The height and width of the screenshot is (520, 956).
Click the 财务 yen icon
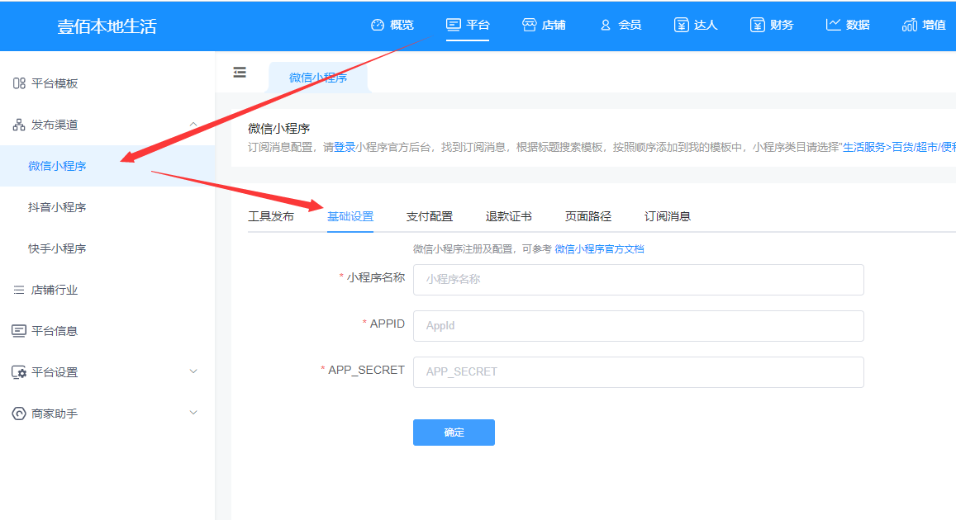[757, 25]
